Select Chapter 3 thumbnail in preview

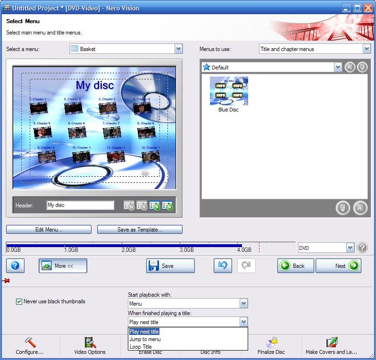pos(108,108)
